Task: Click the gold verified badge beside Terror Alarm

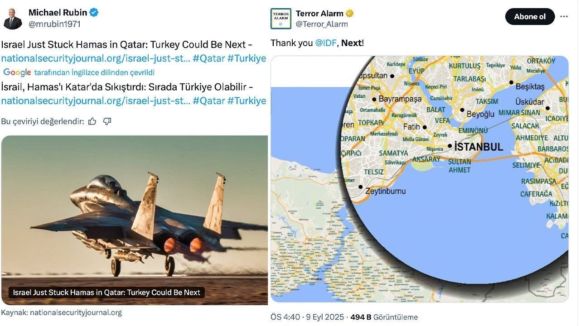Action: coord(350,13)
